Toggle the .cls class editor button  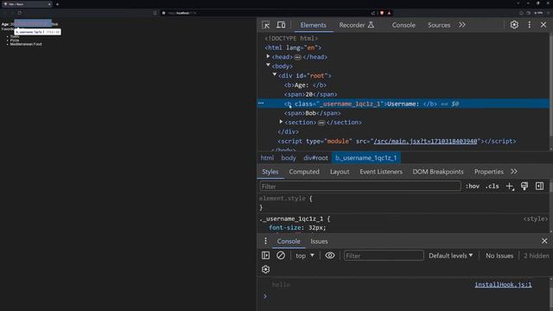[492, 187]
